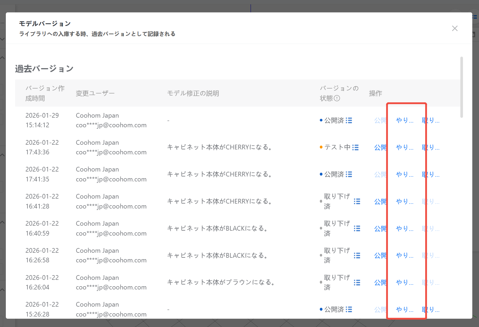Click the timestamp 2026-01-22 16:26:04

point(42,282)
